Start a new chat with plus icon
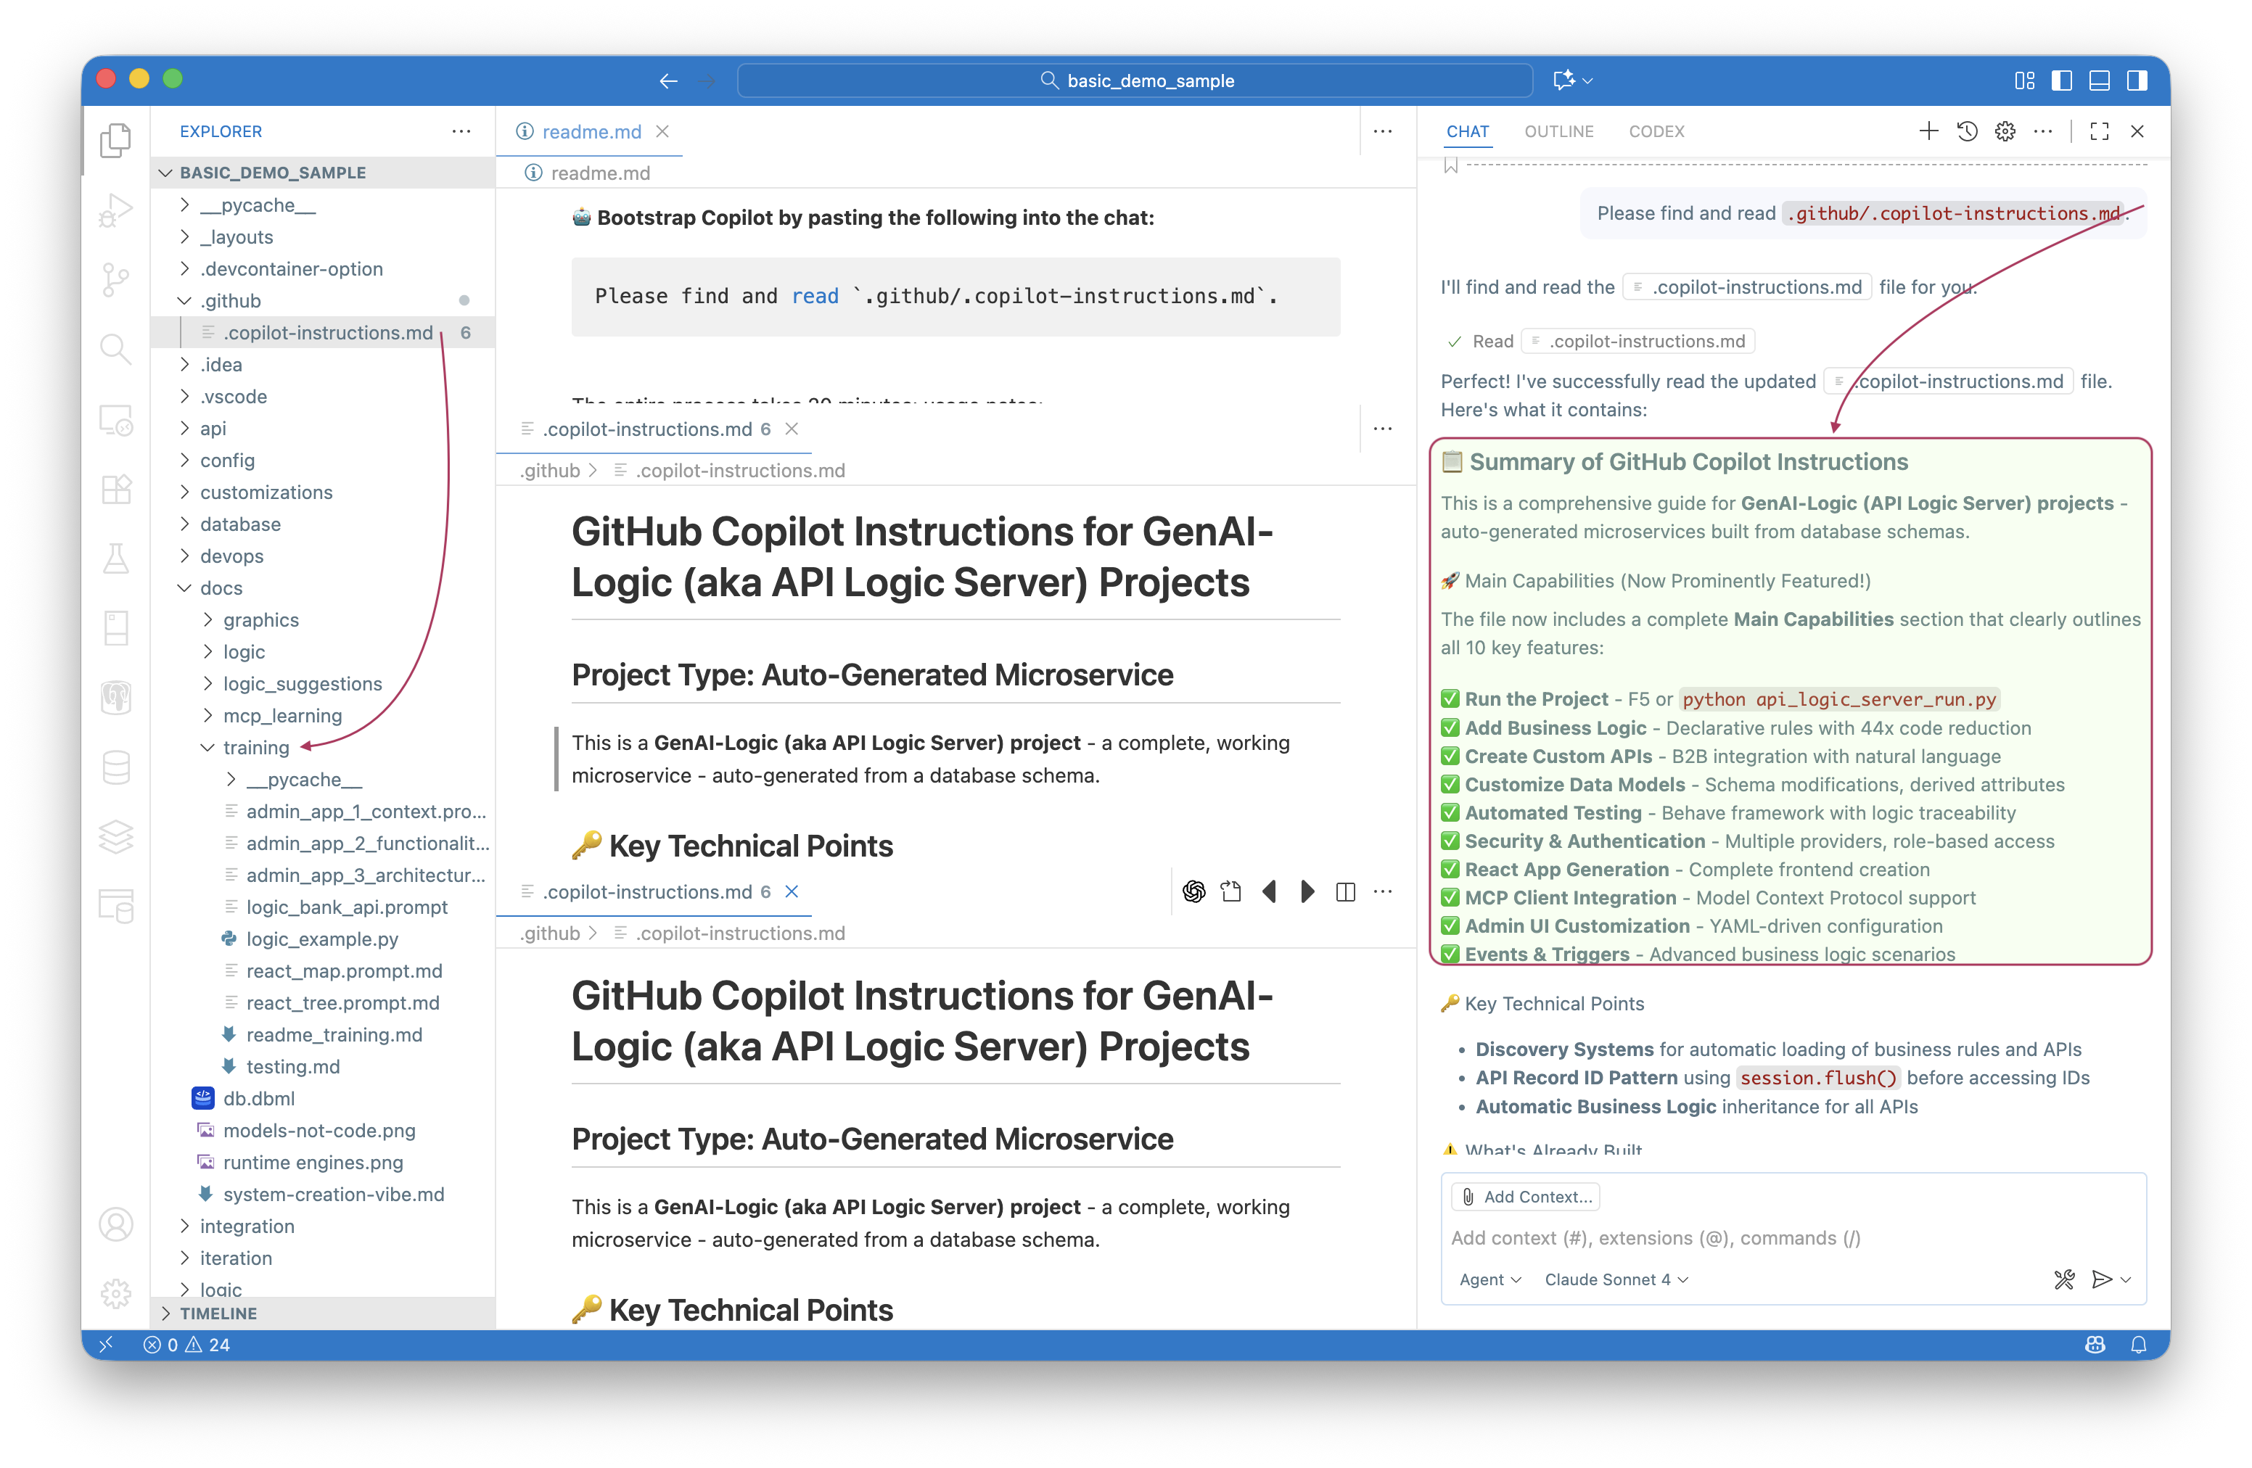The image size is (2252, 1468). tap(1928, 131)
